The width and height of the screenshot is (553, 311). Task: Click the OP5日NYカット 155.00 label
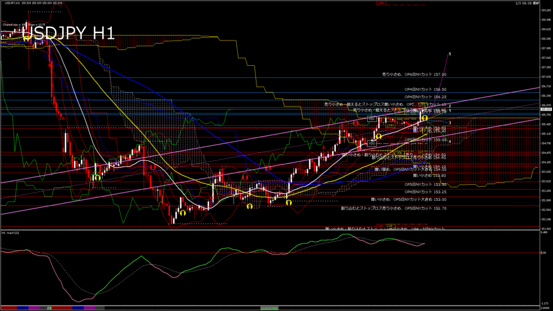426,140
